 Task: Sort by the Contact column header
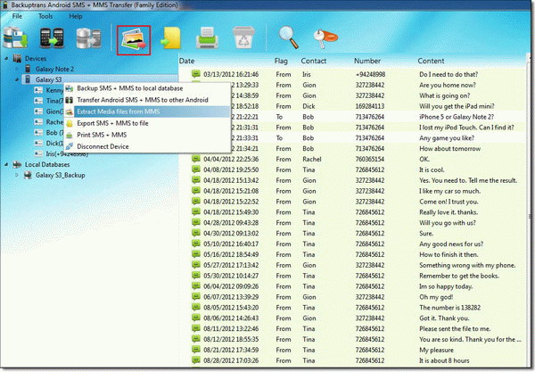click(314, 61)
